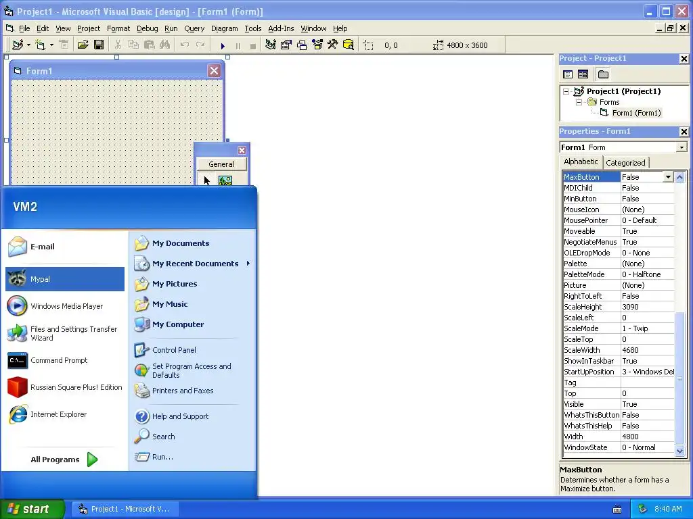This screenshot has width=693, height=519.
Task: Open the Add Form dropdown arrow
Action: [51, 45]
